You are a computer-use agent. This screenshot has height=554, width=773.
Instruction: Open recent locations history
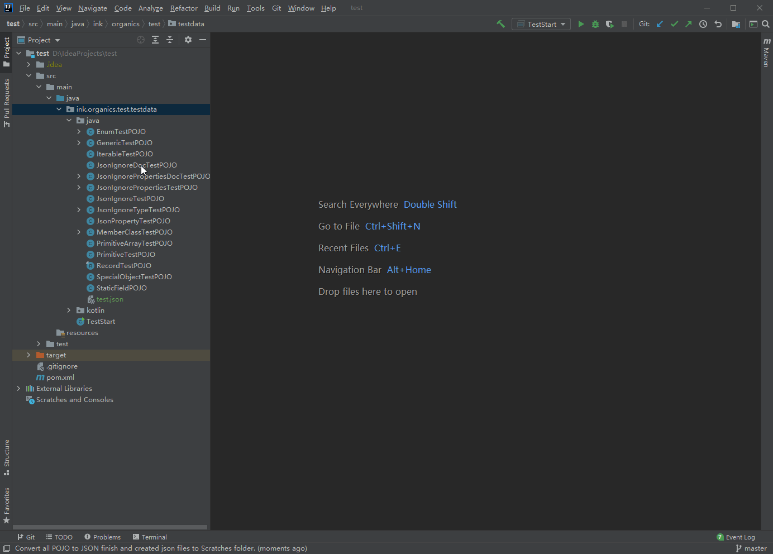pyautogui.click(x=703, y=24)
